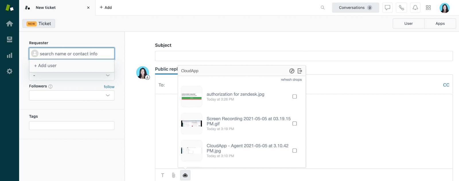Click the attach file paperclip icon
The height and width of the screenshot is (181, 459).
point(174,175)
